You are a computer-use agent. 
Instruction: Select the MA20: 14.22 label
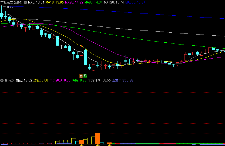coord(74,2)
